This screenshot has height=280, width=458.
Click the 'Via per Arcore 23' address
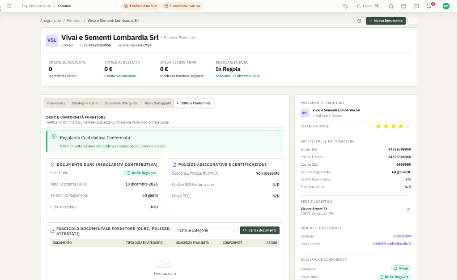314,209
